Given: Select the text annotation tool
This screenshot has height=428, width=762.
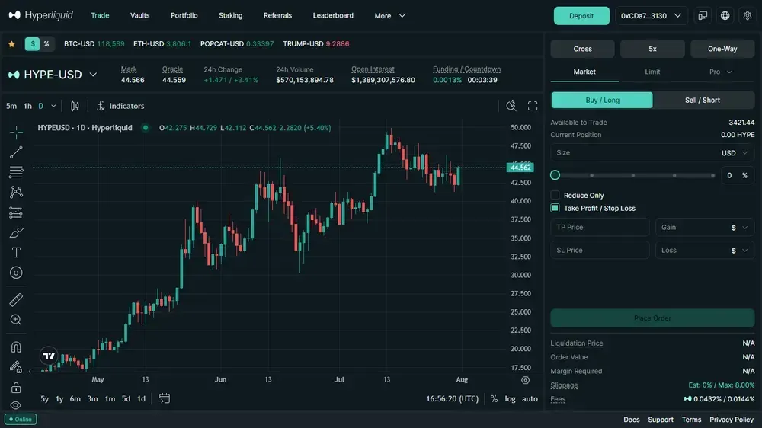Looking at the screenshot, I should [x=16, y=253].
